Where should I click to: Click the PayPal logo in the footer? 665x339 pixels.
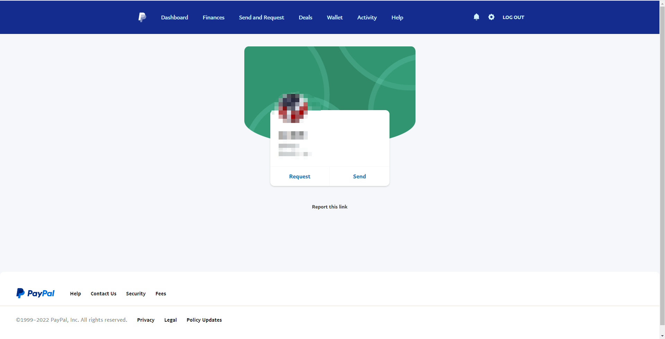(x=35, y=293)
